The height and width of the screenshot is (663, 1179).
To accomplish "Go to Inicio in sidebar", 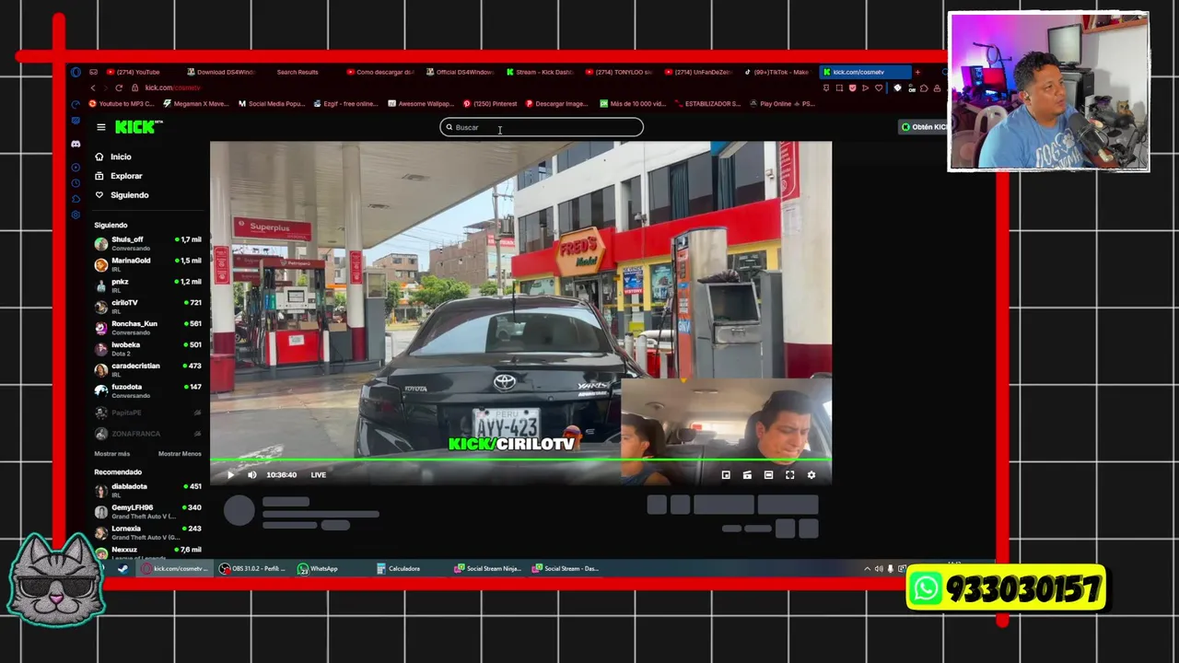I will (113, 157).
